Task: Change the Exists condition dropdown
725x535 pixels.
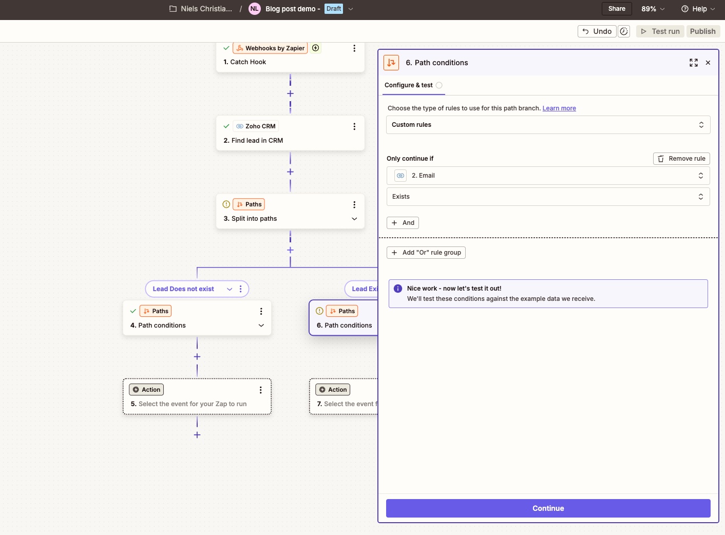Action: (x=547, y=197)
